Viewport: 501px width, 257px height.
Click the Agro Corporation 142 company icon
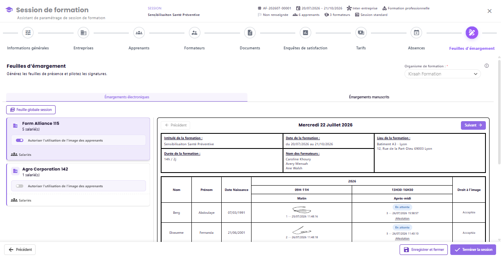[x=15, y=171]
